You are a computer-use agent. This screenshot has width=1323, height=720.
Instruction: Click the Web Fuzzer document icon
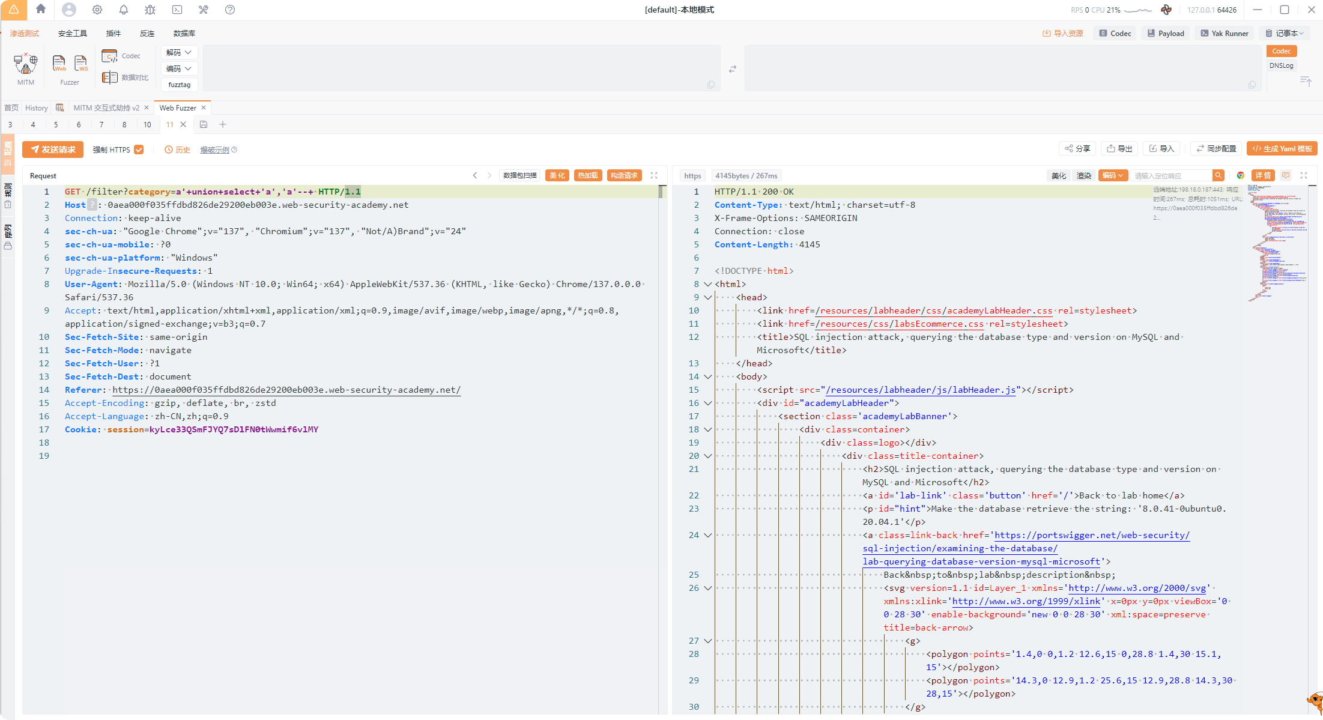coord(59,63)
